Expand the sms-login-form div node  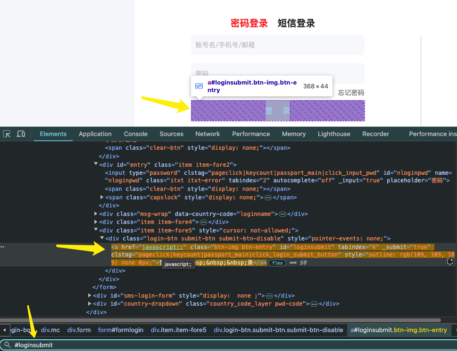[90, 296]
